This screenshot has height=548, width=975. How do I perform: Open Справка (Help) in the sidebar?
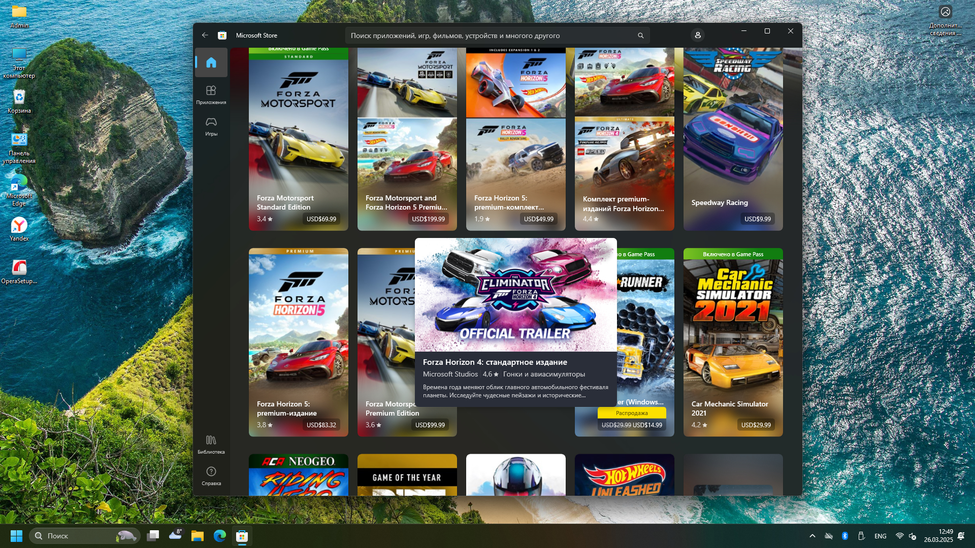(x=211, y=475)
